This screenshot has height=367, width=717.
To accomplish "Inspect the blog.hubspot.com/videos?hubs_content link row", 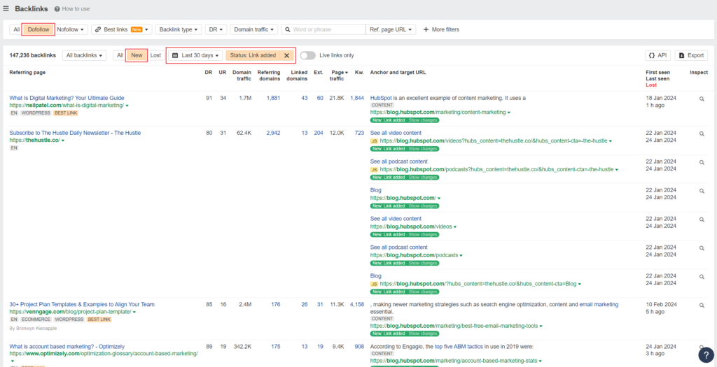I will (702, 134).
